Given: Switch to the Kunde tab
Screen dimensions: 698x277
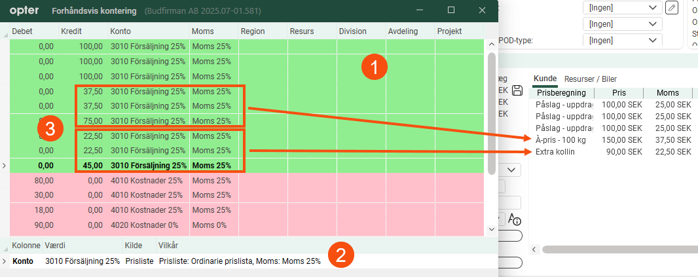Looking at the screenshot, I should tap(545, 79).
